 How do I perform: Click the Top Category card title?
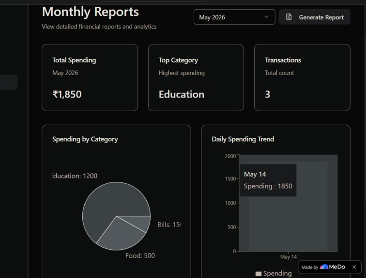(178, 60)
